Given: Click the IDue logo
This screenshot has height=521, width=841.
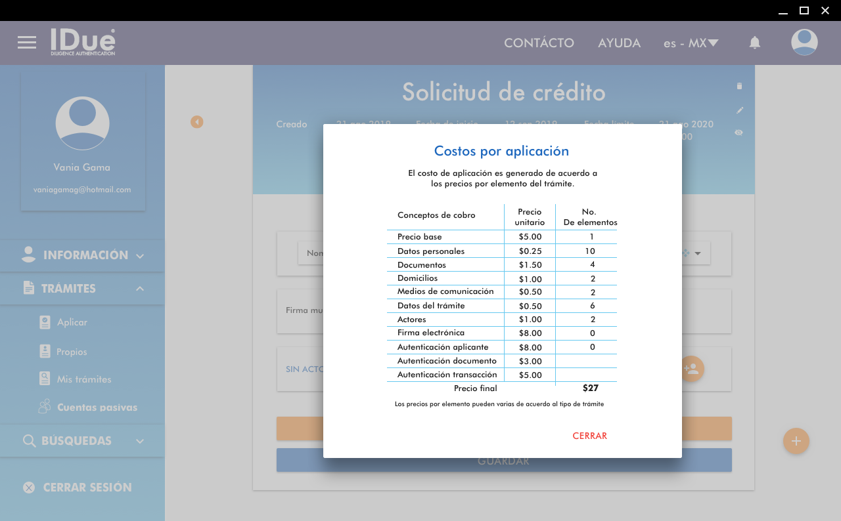Looking at the screenshot, I should [83, 42].
